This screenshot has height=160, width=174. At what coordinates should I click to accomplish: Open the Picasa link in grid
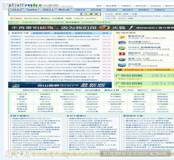point(116,107)
